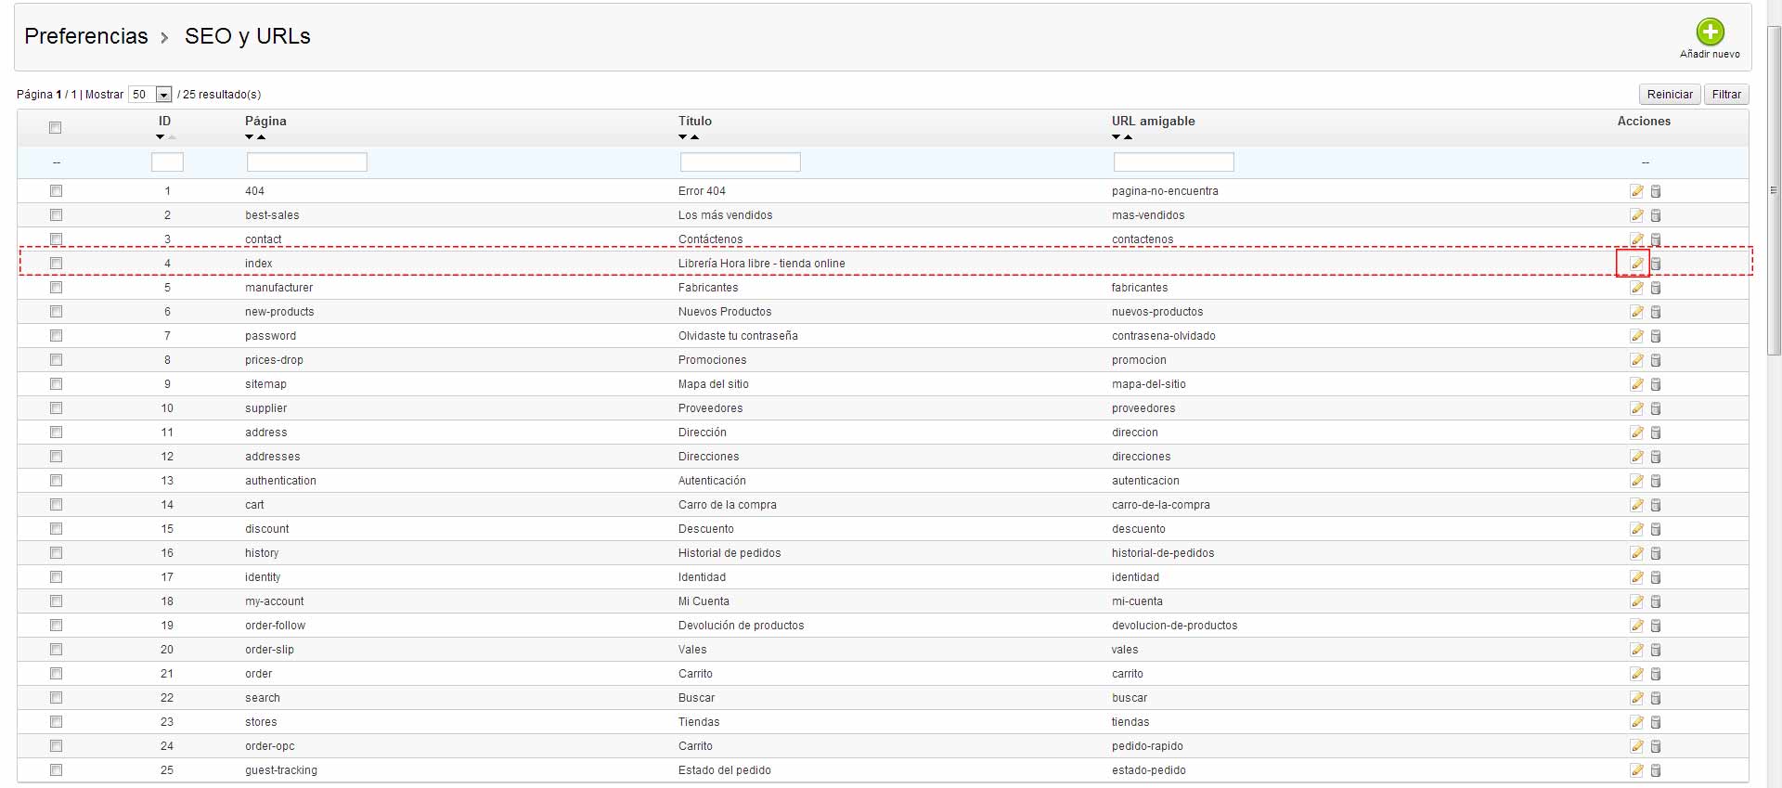Image resolution: width=1782 pixels, height=788 pixels.
Task: Open the Mostrar results-per-page dropdown
Action: pos(150,95)
